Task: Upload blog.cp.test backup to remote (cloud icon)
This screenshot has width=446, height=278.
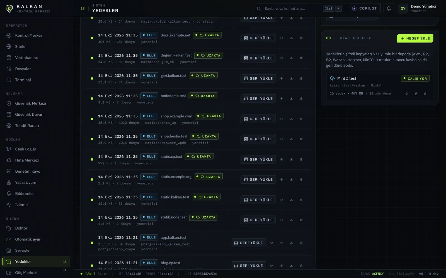Action: (272, 265)
